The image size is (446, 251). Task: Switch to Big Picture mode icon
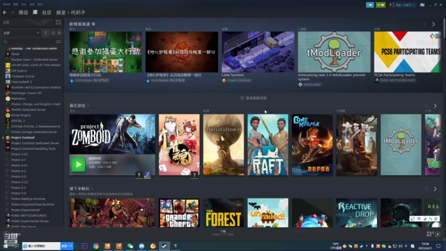(x=422, y=5)
